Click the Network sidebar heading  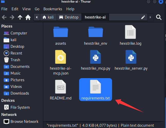click(x=9, y=115)
